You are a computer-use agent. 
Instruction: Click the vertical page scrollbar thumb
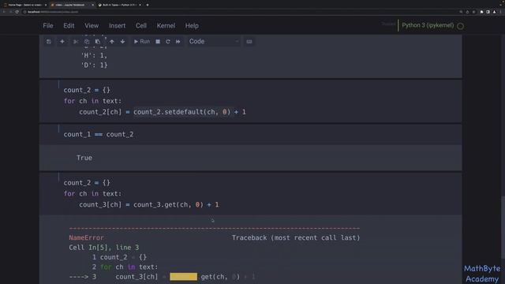tap(503, 227)
